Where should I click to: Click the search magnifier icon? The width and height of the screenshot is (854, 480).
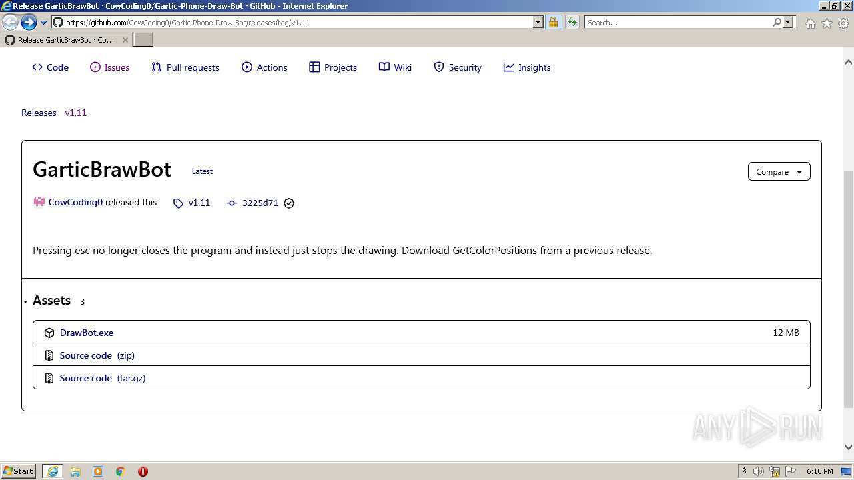coord(777,22)
